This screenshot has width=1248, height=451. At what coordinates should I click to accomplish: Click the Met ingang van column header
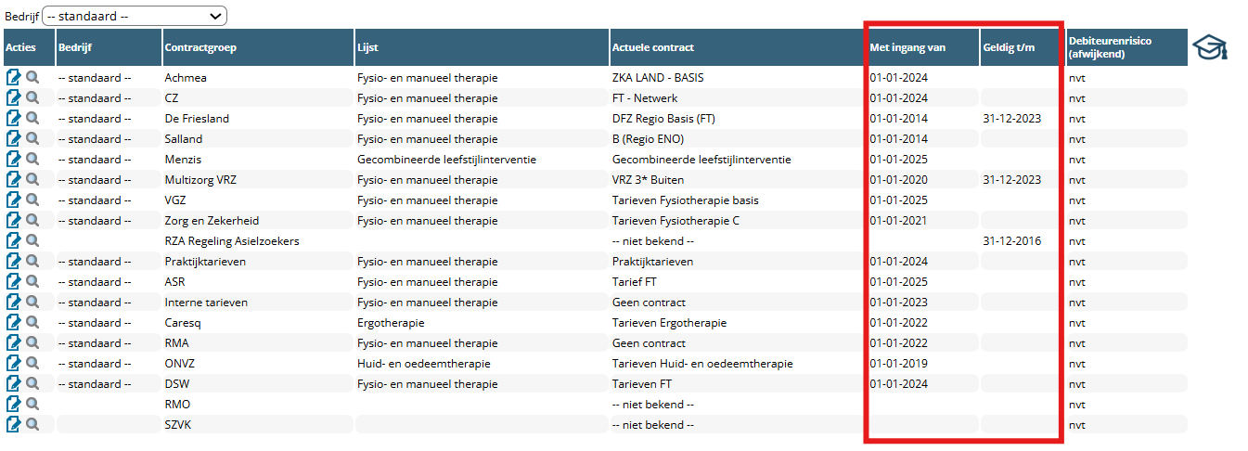(x=907, y=47)
